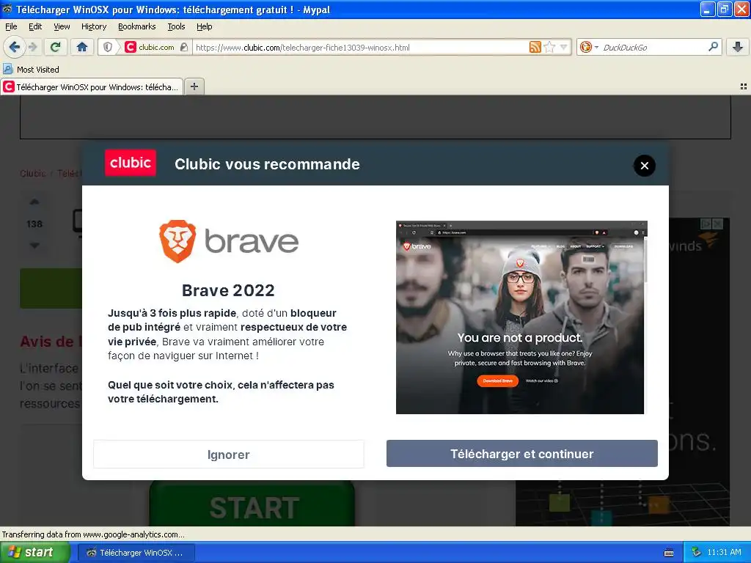751x563 pixels.
Task: Open the Downloads arrow button
Action: pos(738,47)
